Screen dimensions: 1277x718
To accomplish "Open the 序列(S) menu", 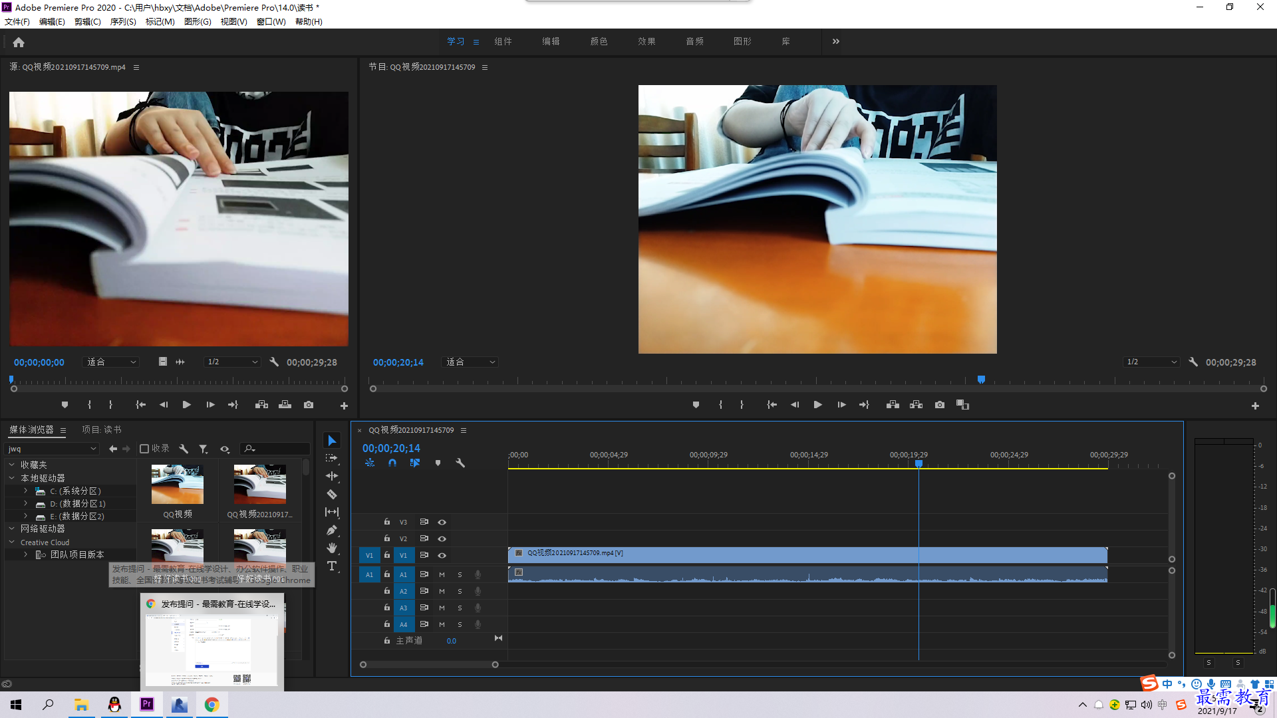I will pos(123,22).
